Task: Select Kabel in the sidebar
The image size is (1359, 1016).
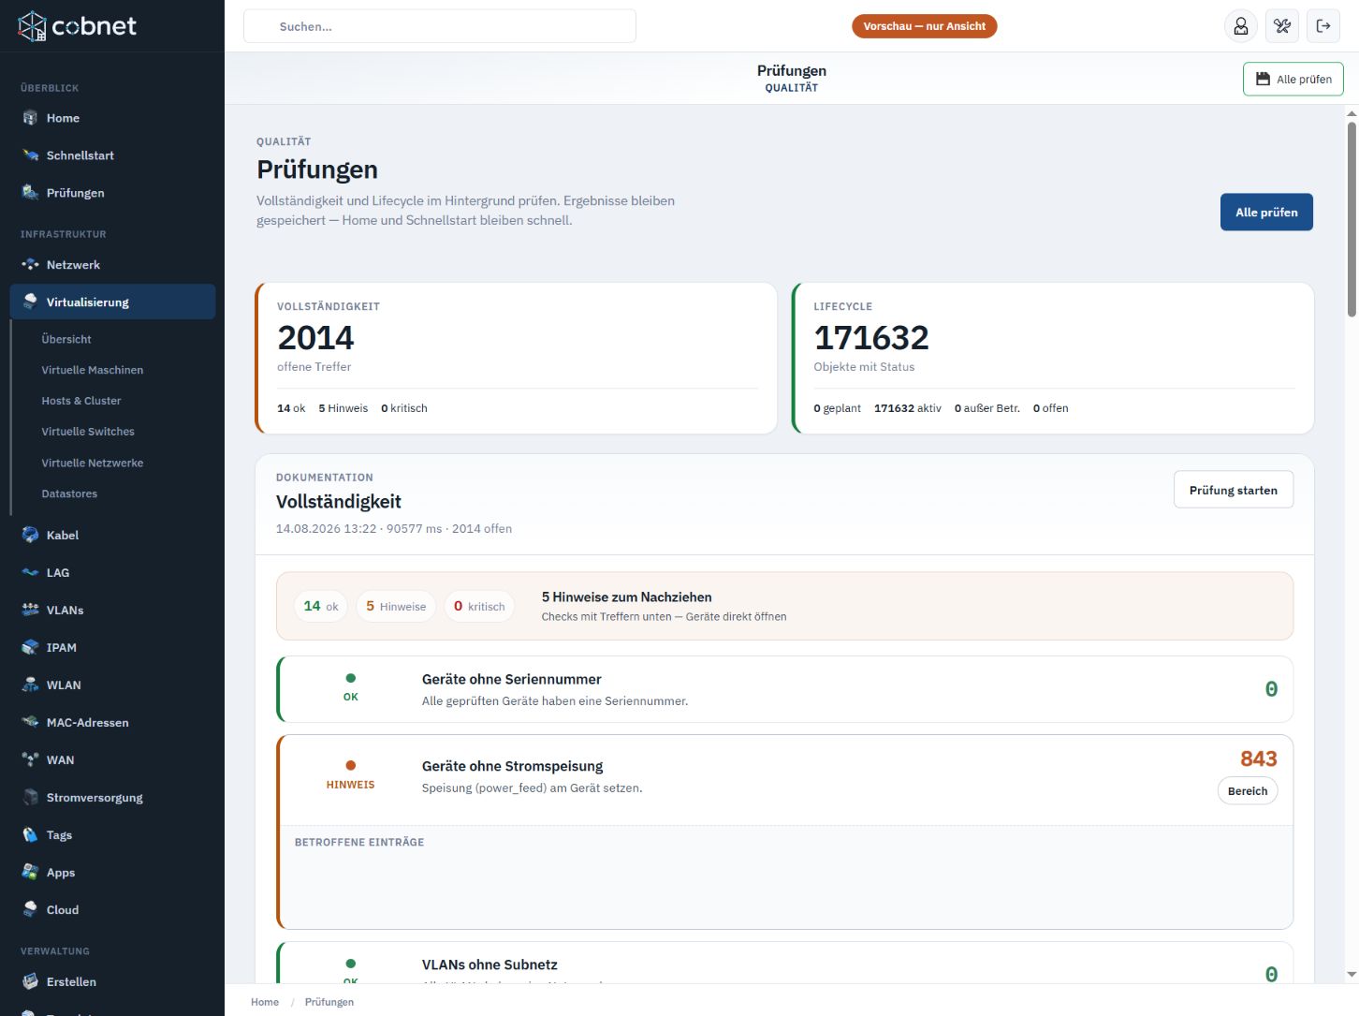Action: (112, 536)
